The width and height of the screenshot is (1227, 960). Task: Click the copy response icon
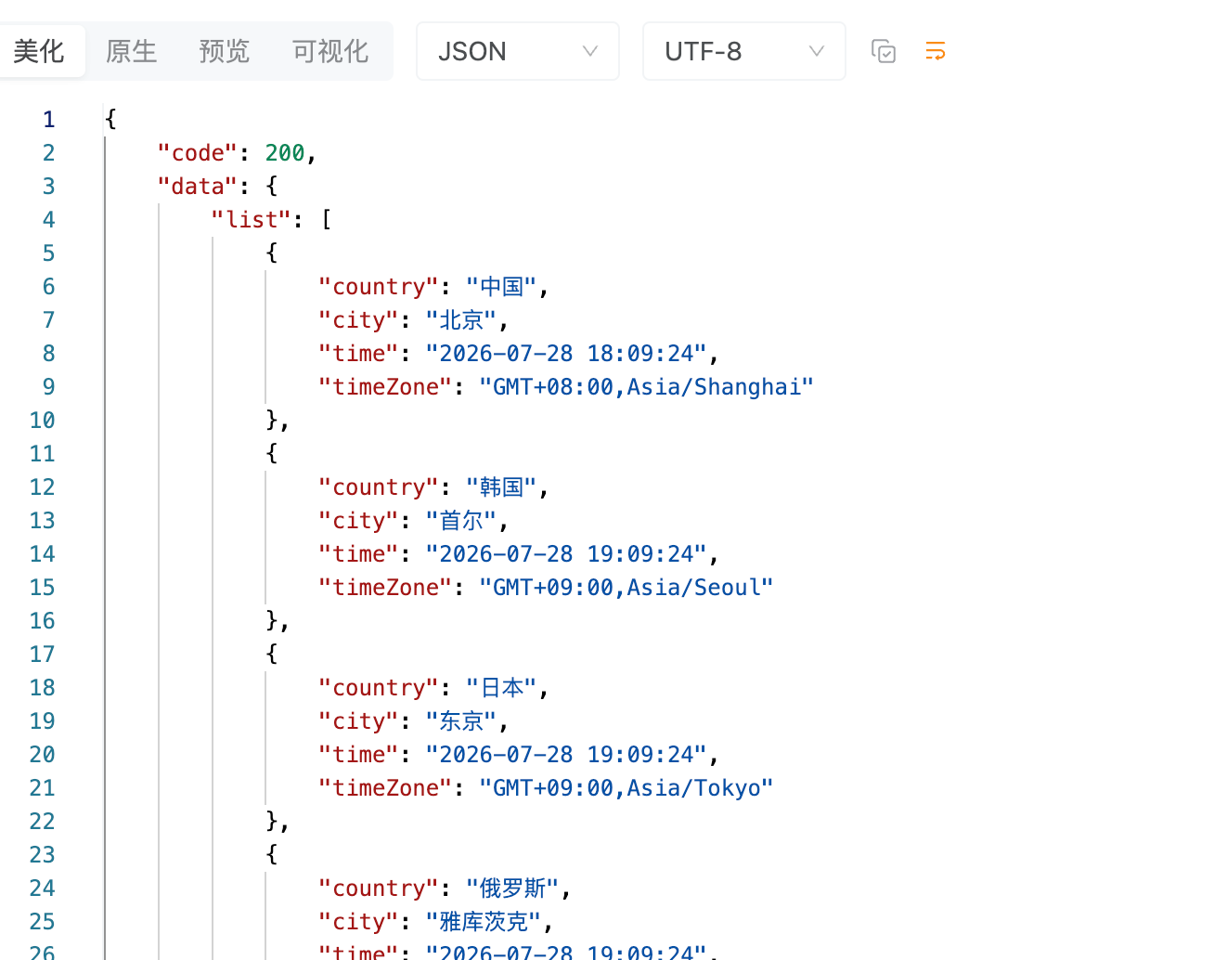[884, 51]
